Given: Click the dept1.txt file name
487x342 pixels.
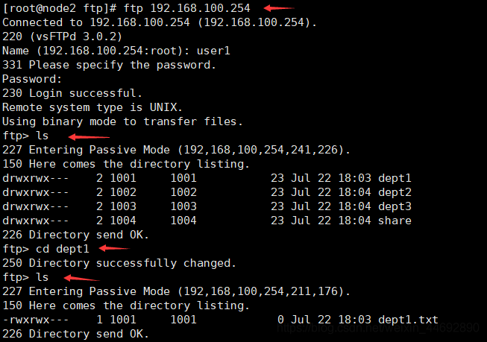Looking at the screenshot, I should (x=408, y=320).
